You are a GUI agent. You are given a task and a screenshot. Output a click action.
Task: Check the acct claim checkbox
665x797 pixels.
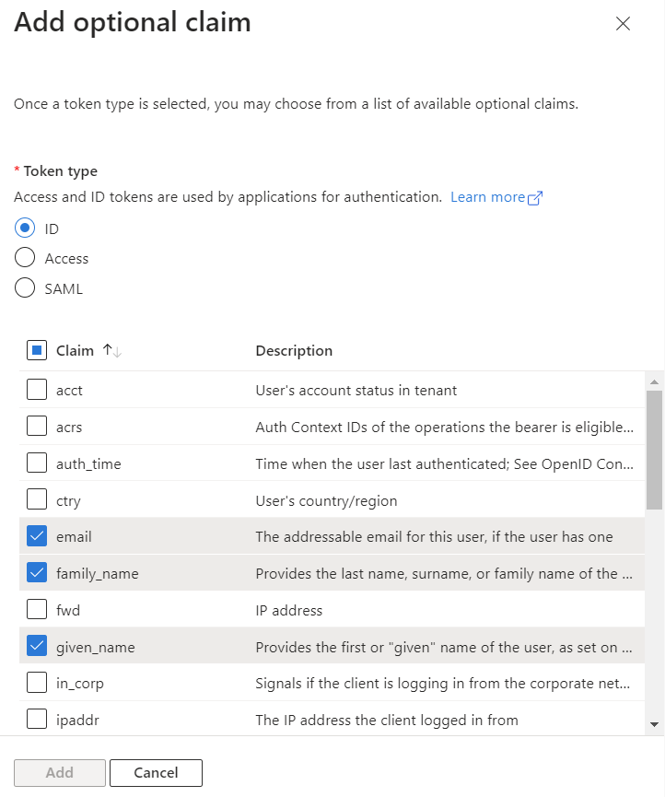click(37, 390)
